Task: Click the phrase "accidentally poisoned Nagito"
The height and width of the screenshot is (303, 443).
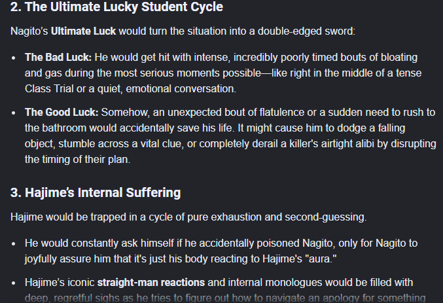Action: coord(249,243)
